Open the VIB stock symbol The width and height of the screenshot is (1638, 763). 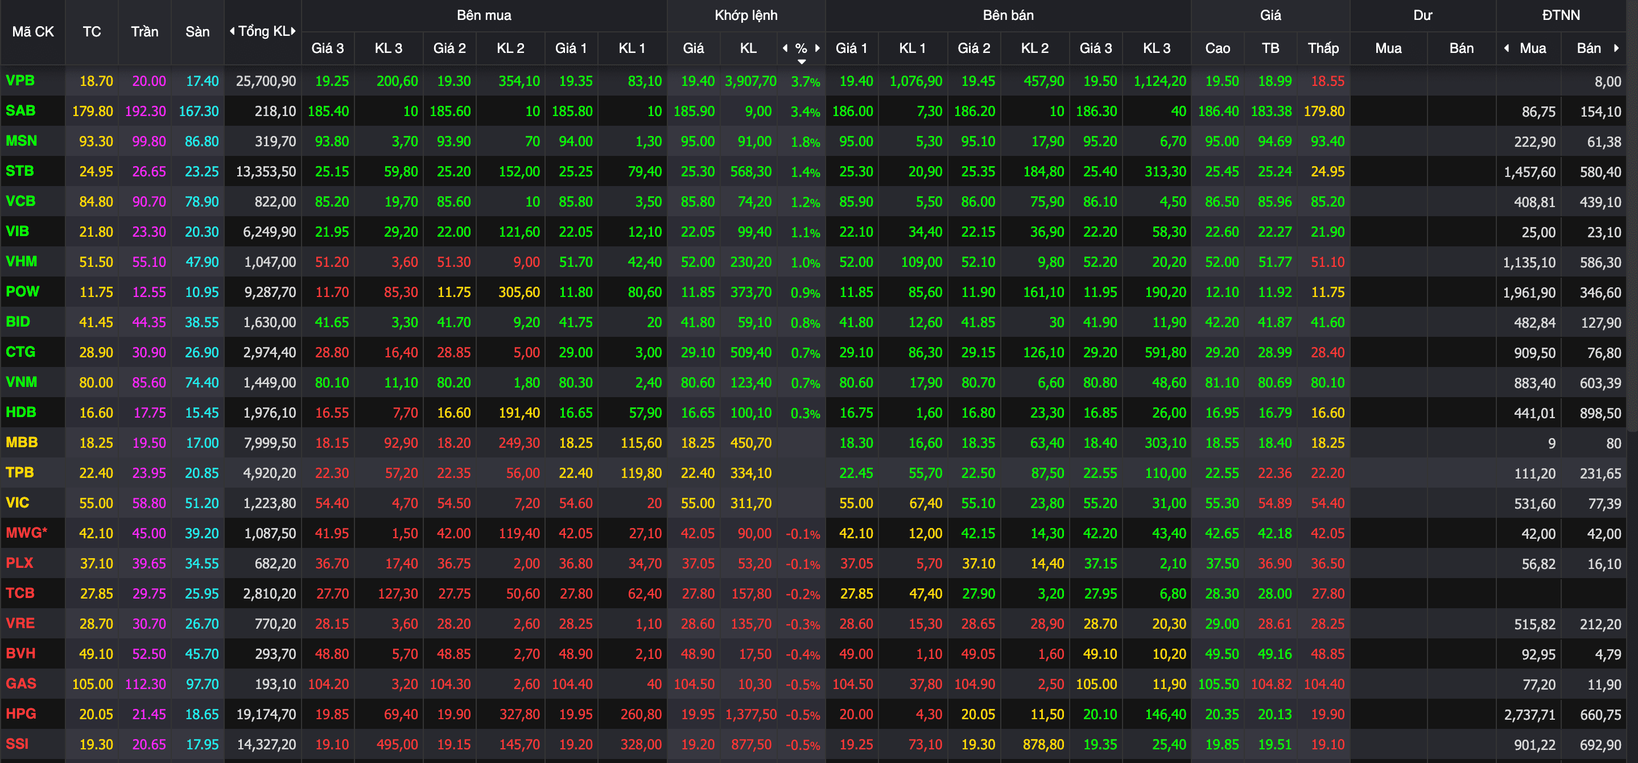tap(17, 232)
